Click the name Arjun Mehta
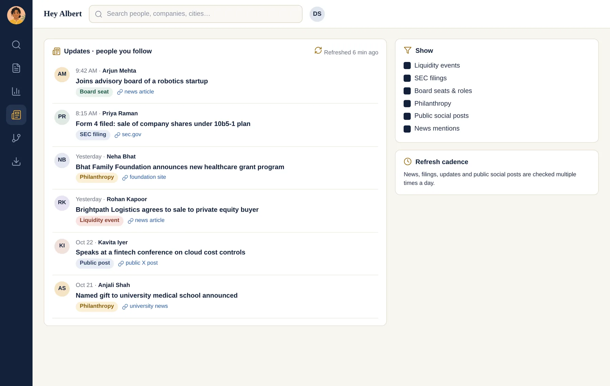Screen dimensions: 610x386 (x=119, y=71)
